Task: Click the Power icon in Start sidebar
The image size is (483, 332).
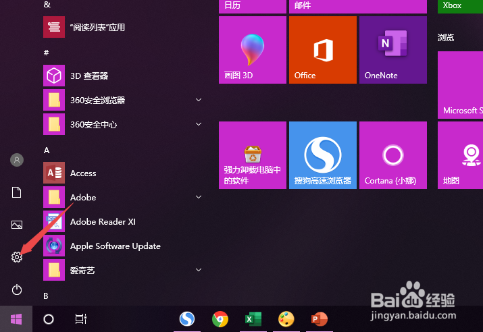Action: pos(17,289)
